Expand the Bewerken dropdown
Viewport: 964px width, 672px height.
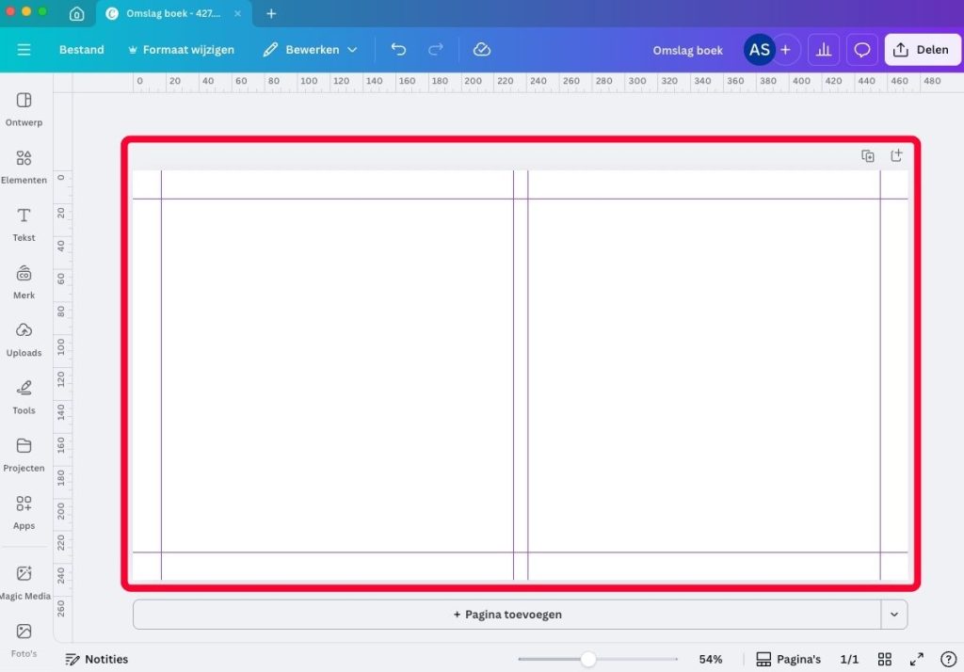311,50
